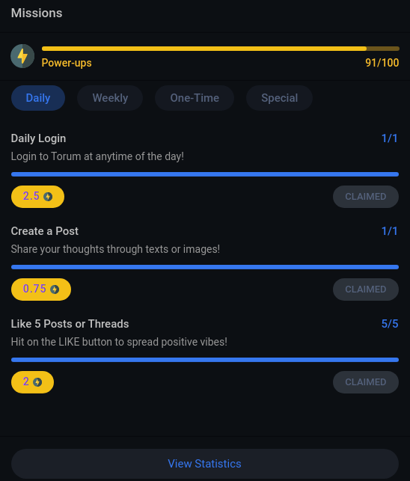Click the Missions panel heading
The height and width of the screenshot is (481, 410).
tap(37, 13)
